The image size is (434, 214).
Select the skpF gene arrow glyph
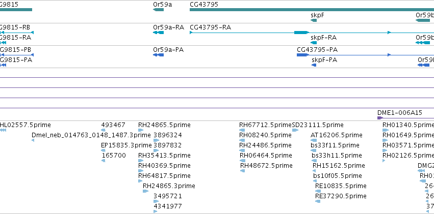(314, 20)
